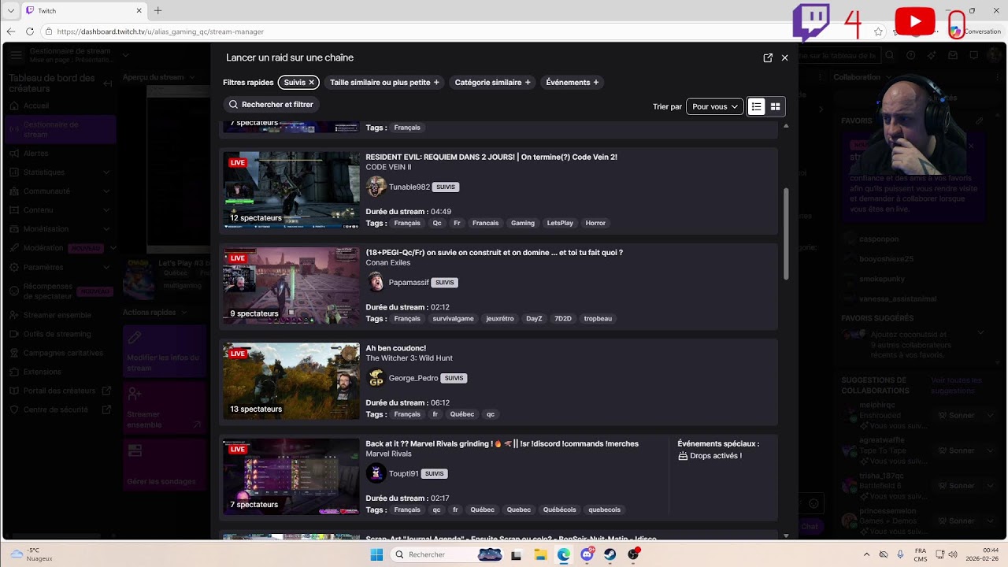Open a new browser tab with plus icon
The height and width of the screenshot is (567, 1008).
(157, 11)
